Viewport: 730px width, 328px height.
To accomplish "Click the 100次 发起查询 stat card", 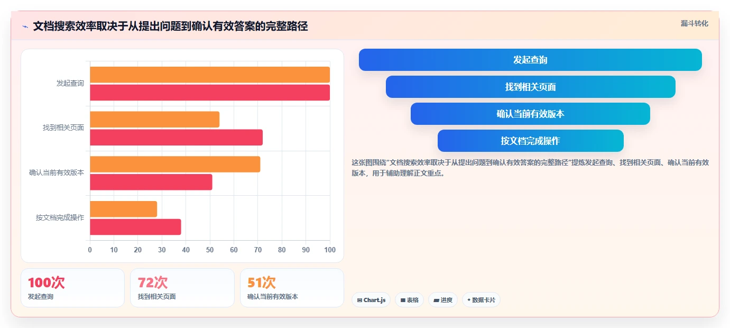I will pos(72,288).
